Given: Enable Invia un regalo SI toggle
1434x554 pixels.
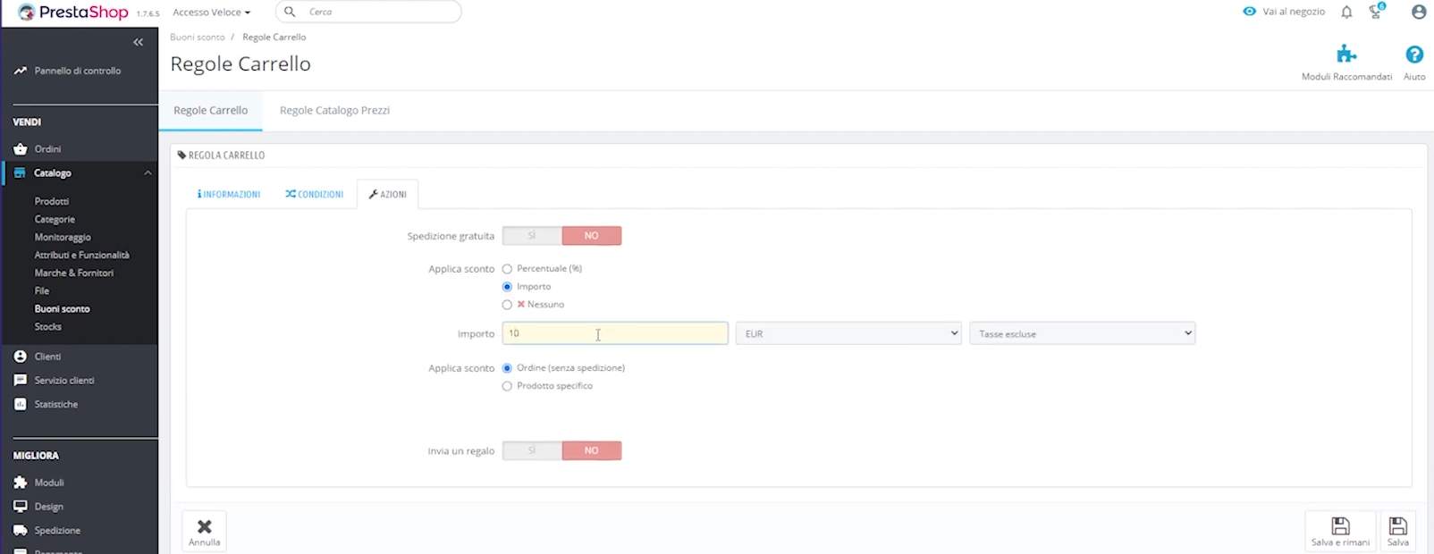Looking at the screenshot, I should pos(532,451).
